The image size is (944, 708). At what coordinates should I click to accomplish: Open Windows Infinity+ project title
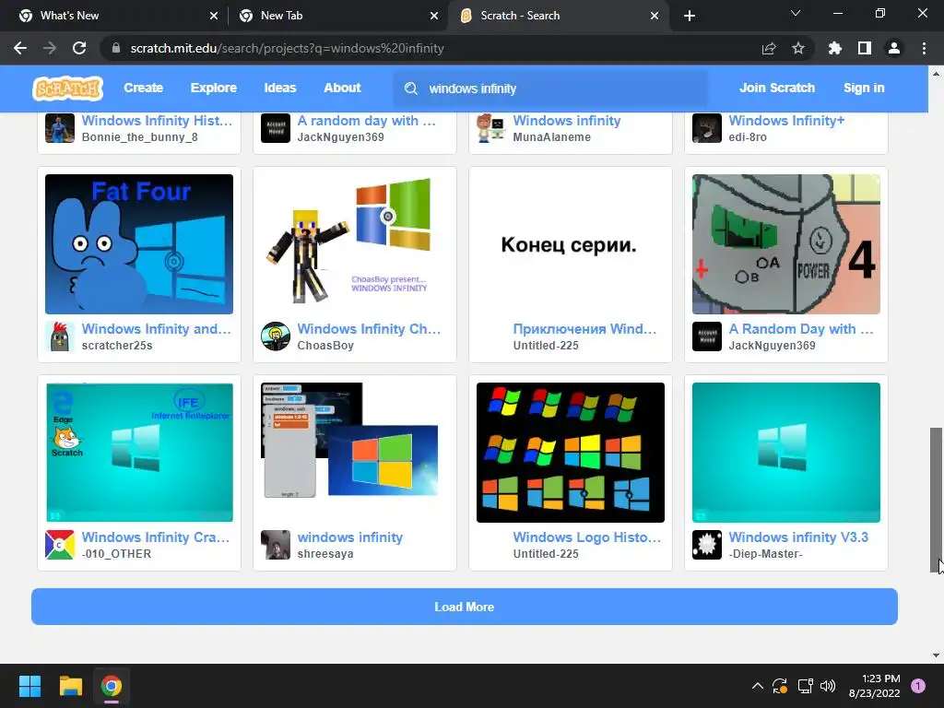click(x=787, y=121)
